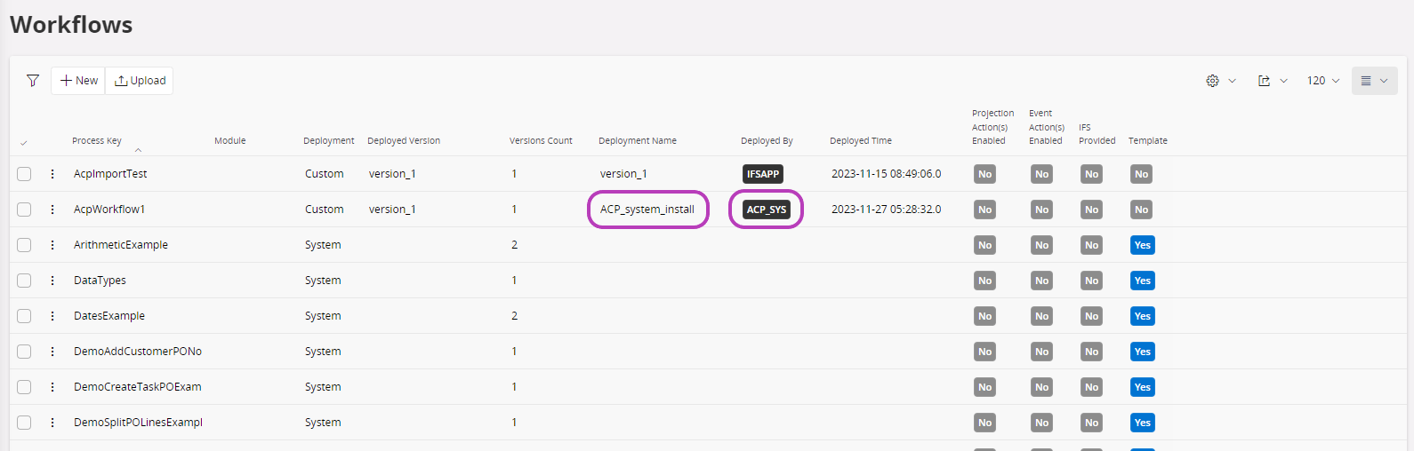Viewport: 1414px width, 451px height.
Task: Sort by Process Key column header
Action: (x=97, y=141)
